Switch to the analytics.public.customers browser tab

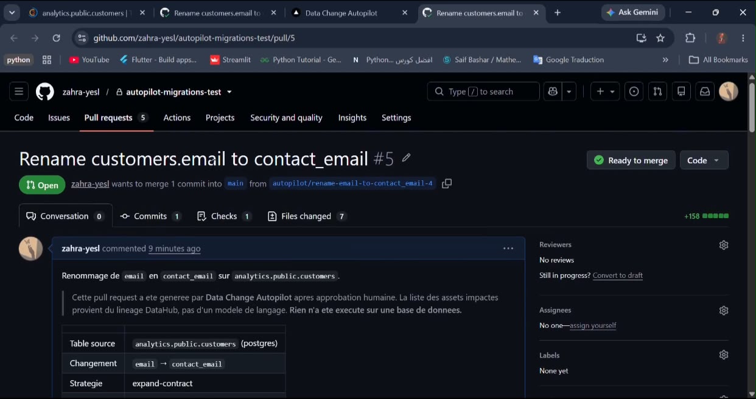(87, 13)
